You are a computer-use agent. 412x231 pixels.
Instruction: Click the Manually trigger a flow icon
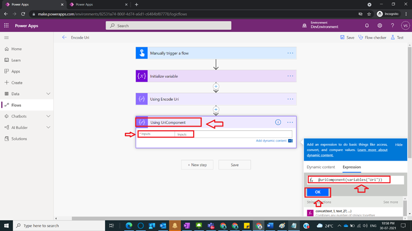coord(142,53)
